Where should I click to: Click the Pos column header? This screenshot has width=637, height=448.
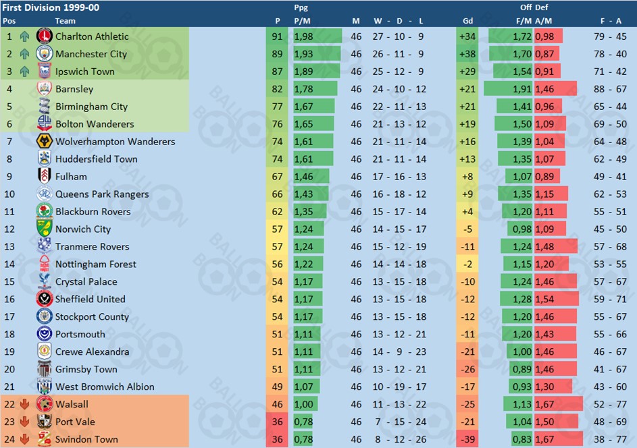pos(9,21)
